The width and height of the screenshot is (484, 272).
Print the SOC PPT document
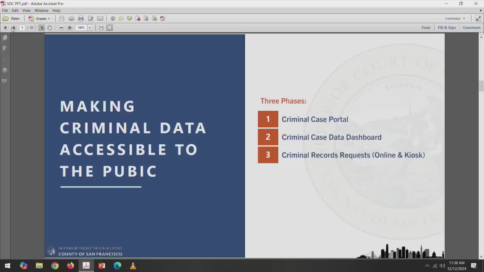point(81,18)
